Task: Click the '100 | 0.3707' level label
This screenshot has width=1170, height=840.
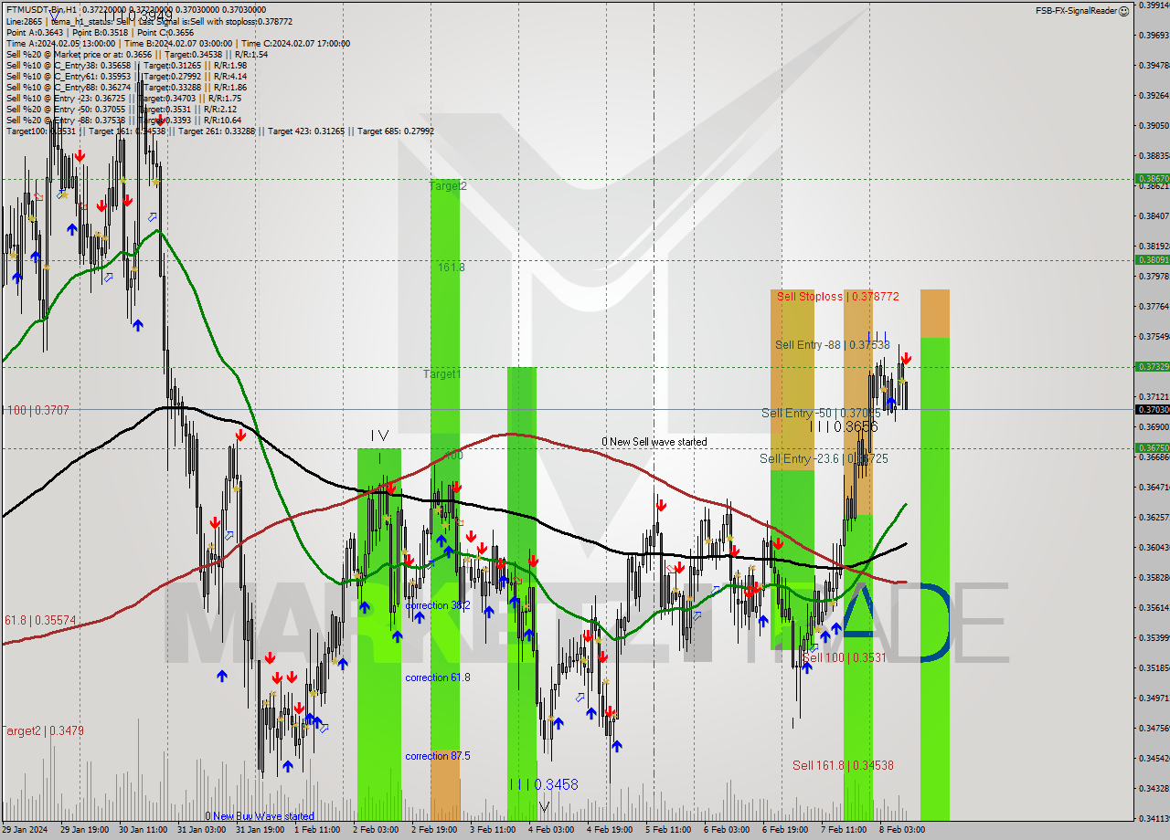Action: 37,411
